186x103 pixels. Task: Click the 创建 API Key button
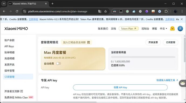[x=120, y=87]
